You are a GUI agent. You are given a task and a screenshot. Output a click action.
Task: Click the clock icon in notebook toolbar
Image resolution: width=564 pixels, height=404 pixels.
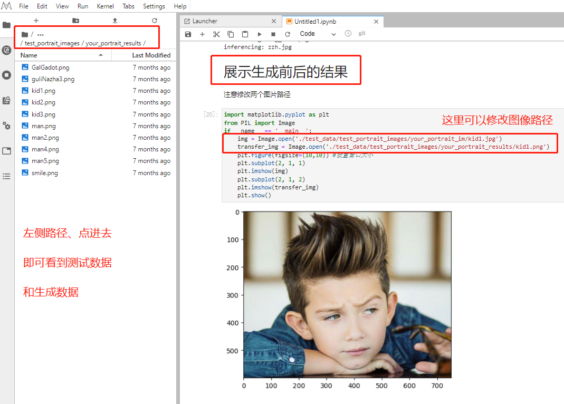point(348,33)
